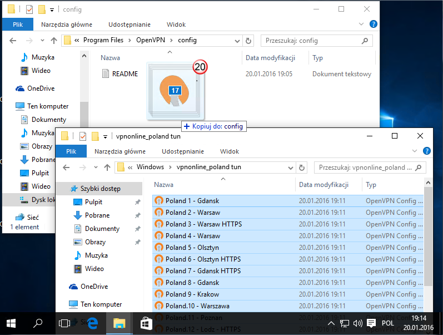Open recent locations dropdown in config window
This screenshot has width=443, height=335.
(42, 41)
